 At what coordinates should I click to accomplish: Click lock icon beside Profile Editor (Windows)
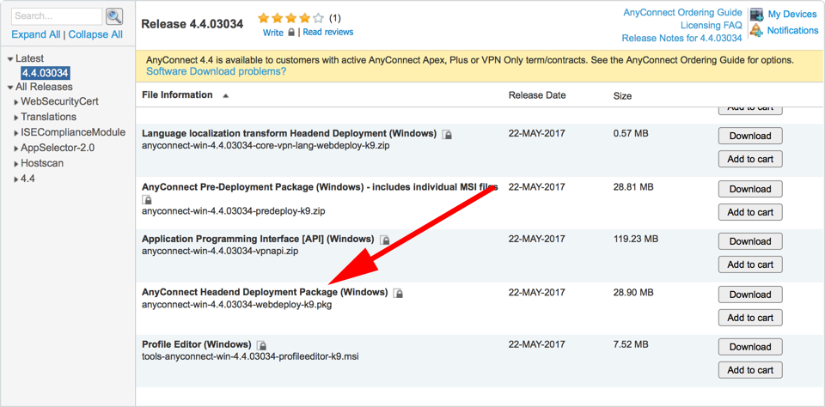(261, 345)
